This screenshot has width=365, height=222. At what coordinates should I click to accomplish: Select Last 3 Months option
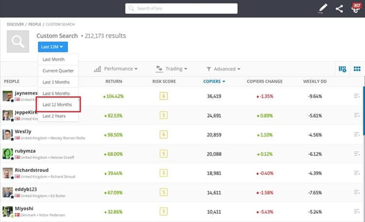[x=58, y=82]
